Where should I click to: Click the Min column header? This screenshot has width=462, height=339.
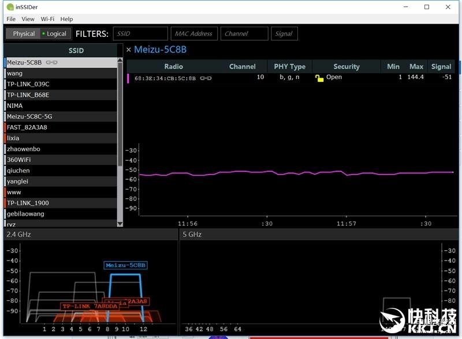pyautogui.click(x=393, y=66)
